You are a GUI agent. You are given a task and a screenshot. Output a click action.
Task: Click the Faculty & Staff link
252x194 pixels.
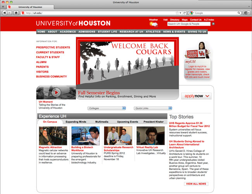pos(48,57)
